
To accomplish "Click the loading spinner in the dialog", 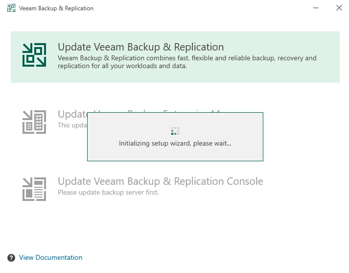I will (175, 131).
